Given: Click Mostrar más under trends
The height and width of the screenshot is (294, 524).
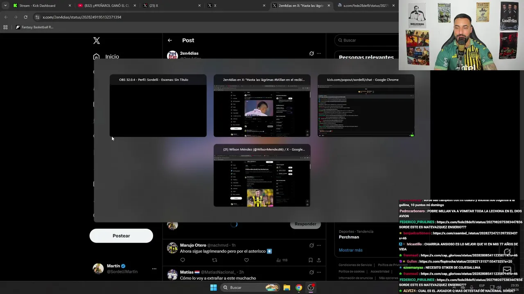Looking at the screenshot, I should point(350,250).
